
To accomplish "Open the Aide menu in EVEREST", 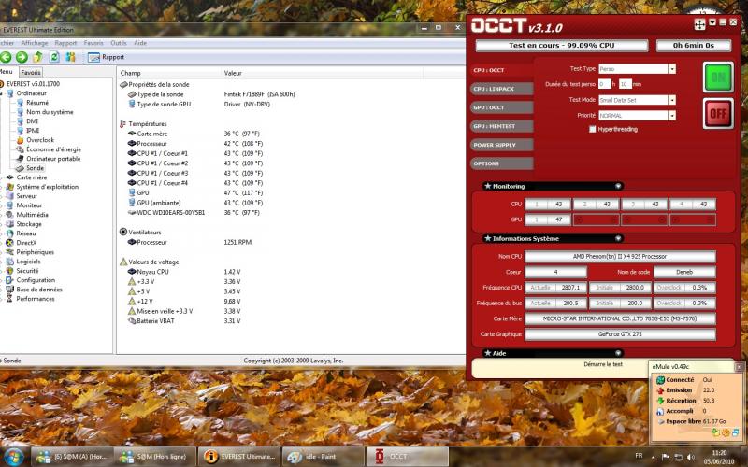I will tap(140, 43).
